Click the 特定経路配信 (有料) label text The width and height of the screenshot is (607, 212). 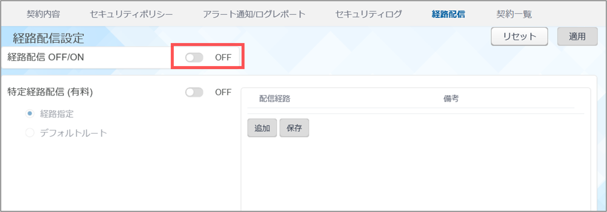pos(50,92)
